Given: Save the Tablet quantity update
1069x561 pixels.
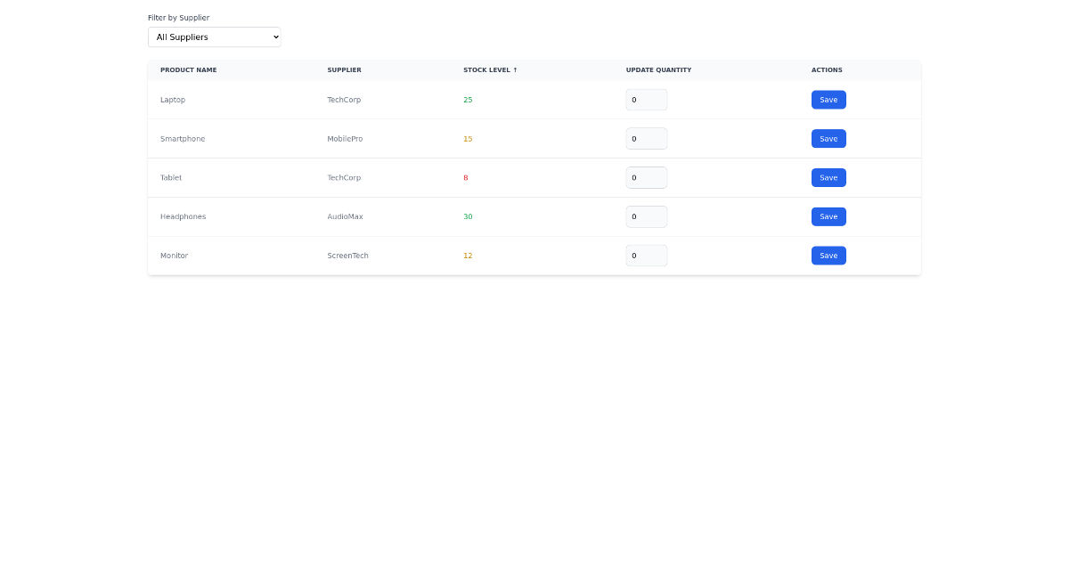Looking at the screenshot, I should point(828,177).
